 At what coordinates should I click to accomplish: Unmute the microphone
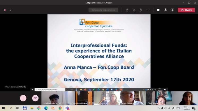(x=166, y=10)
